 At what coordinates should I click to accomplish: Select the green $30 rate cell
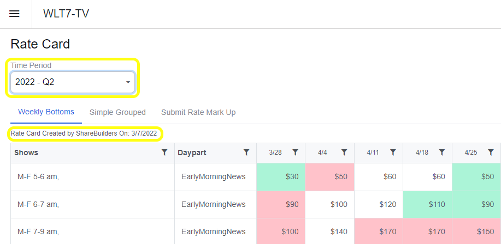click(281, 177)
